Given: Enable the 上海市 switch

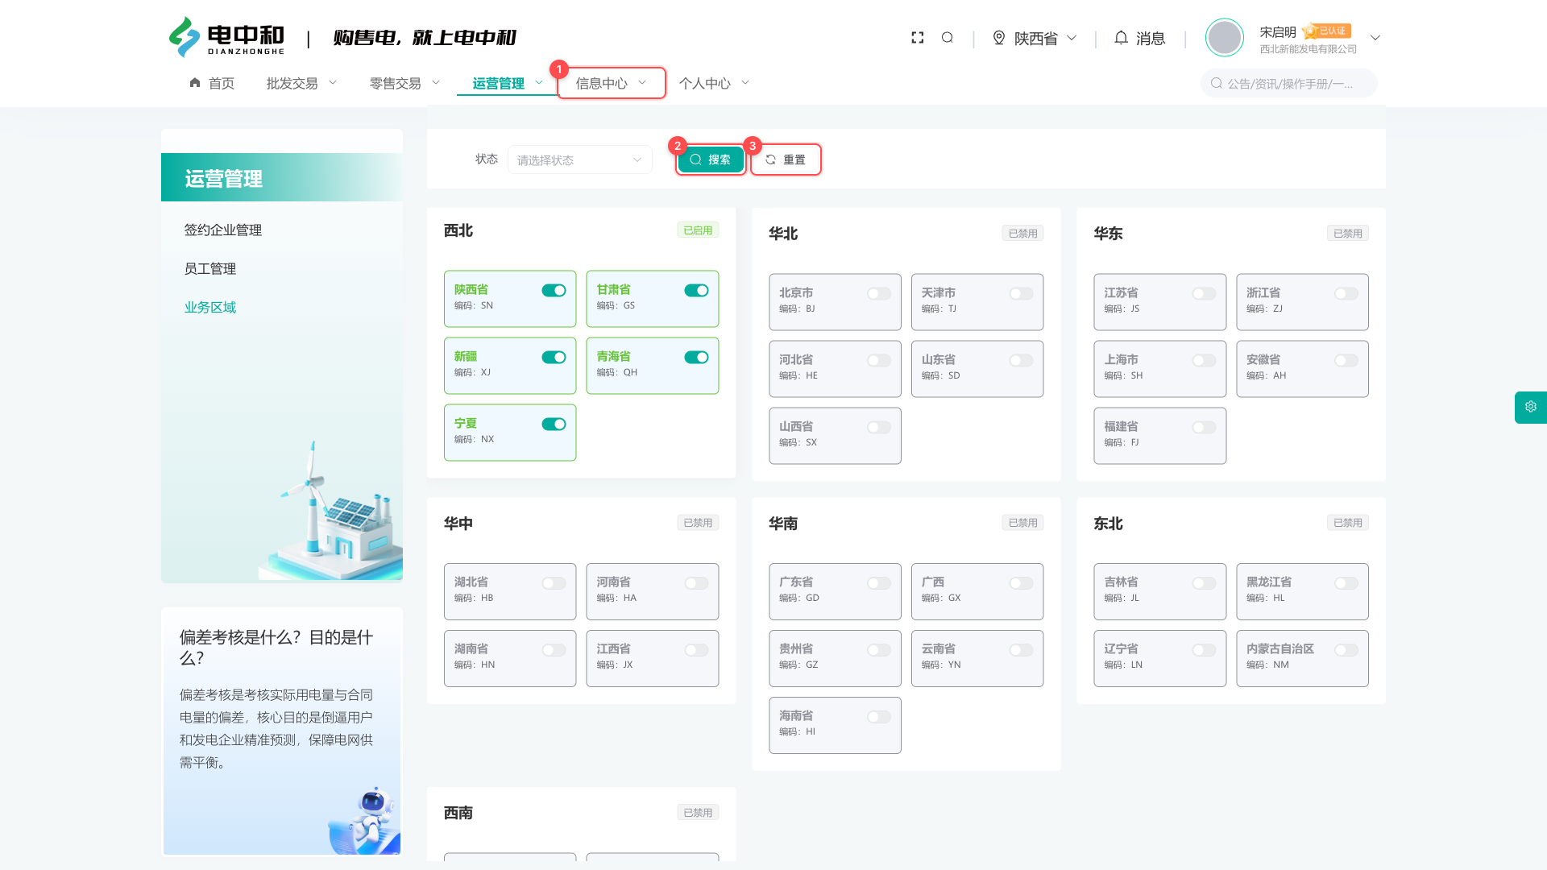Looking at the screenshot, I should (x=1204, y=361).
